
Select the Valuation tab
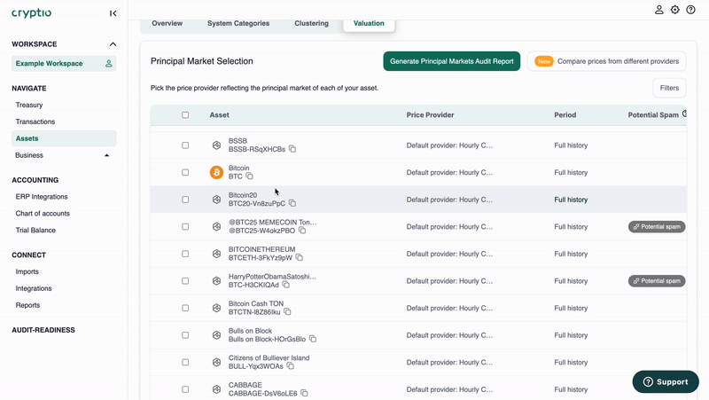[369, 24]
